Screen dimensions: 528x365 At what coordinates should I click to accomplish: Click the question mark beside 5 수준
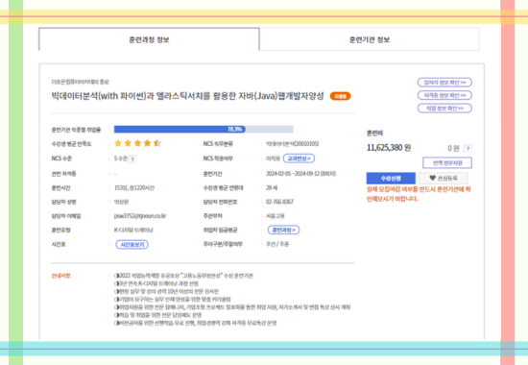132,159
